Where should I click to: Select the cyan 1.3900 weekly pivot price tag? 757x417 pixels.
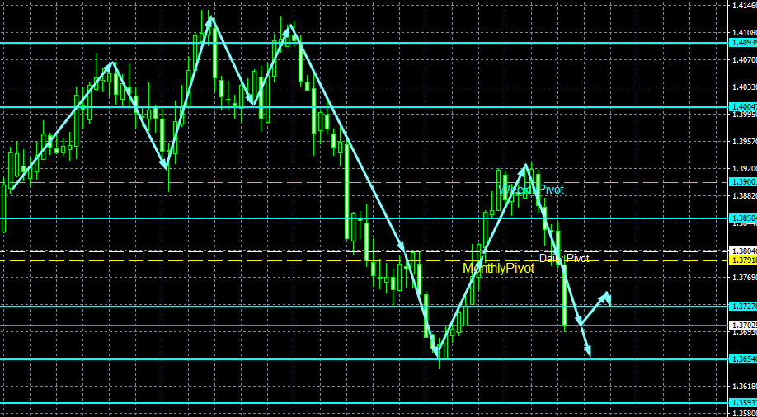pyautogui.click(x=742, y=182)
